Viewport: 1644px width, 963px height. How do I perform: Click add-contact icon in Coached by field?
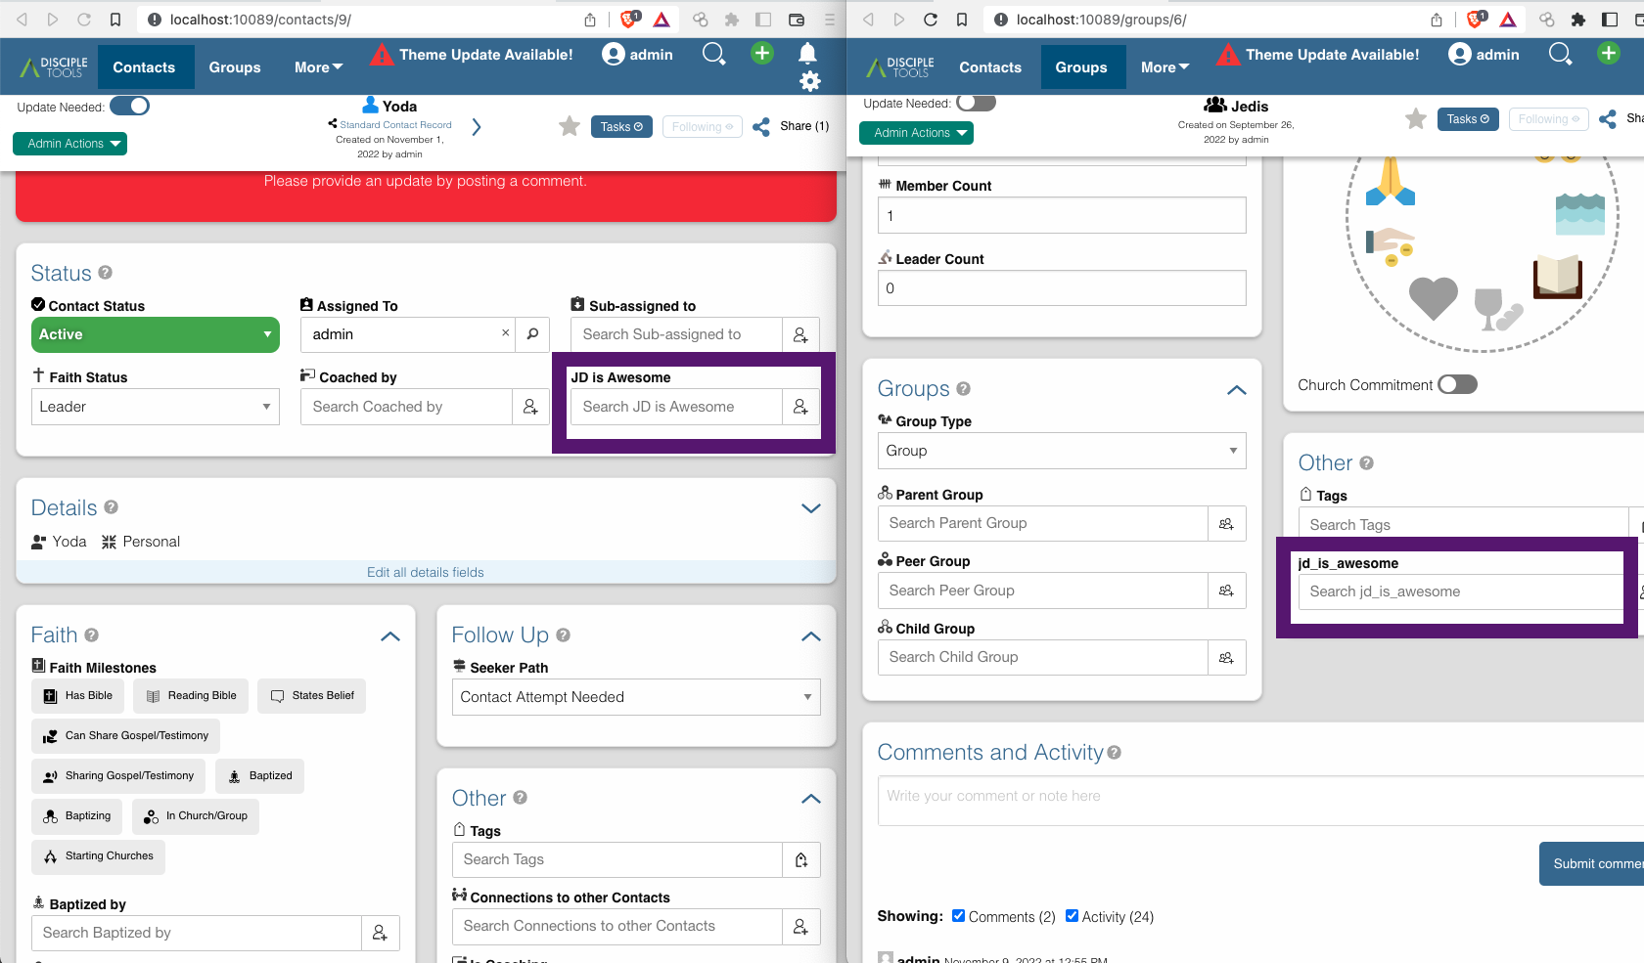coord(530,407)
